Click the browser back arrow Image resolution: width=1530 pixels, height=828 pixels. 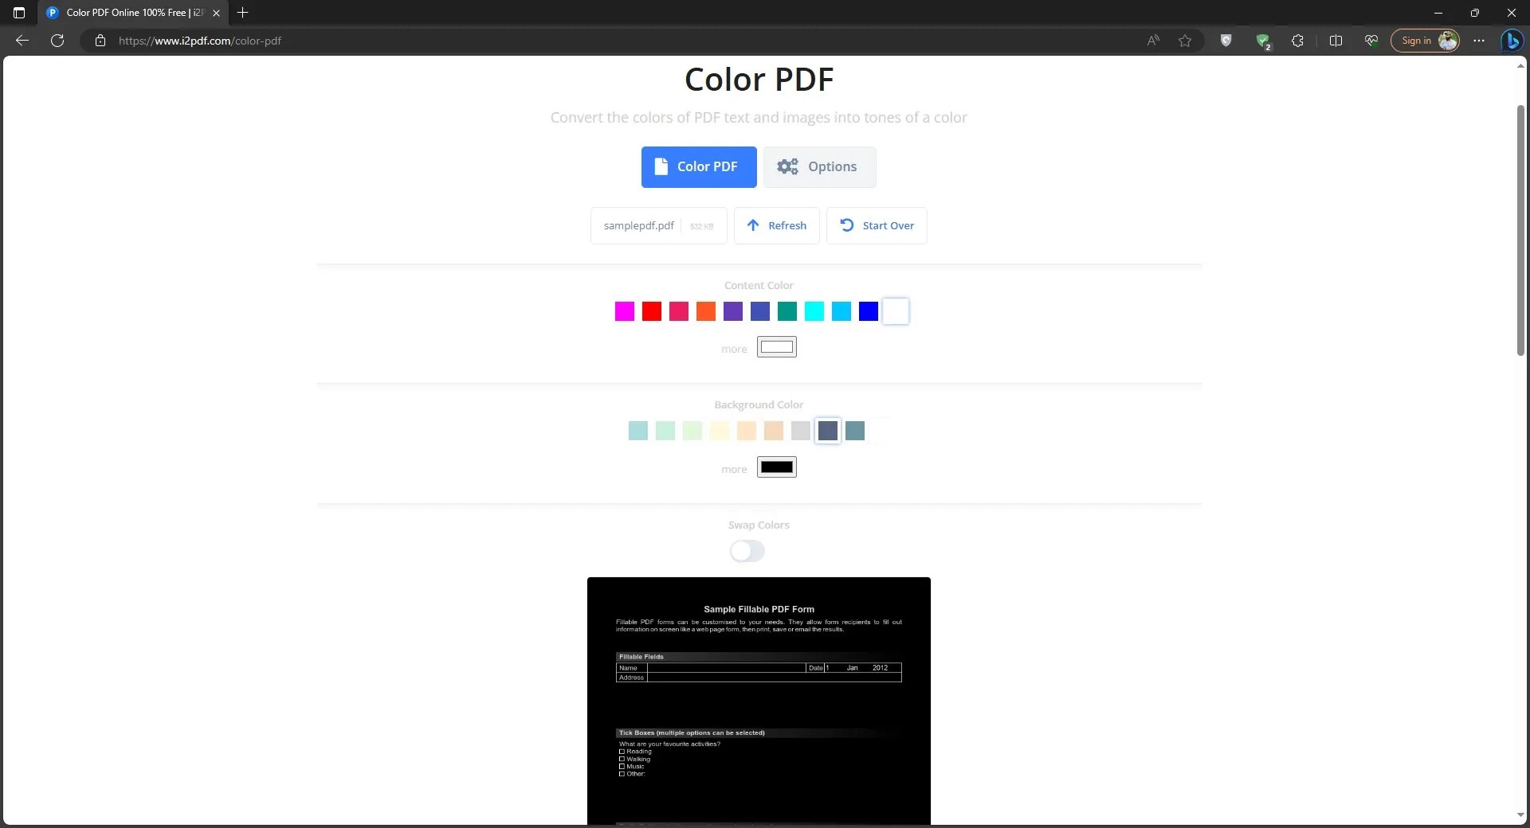click(x=21, y=41)
